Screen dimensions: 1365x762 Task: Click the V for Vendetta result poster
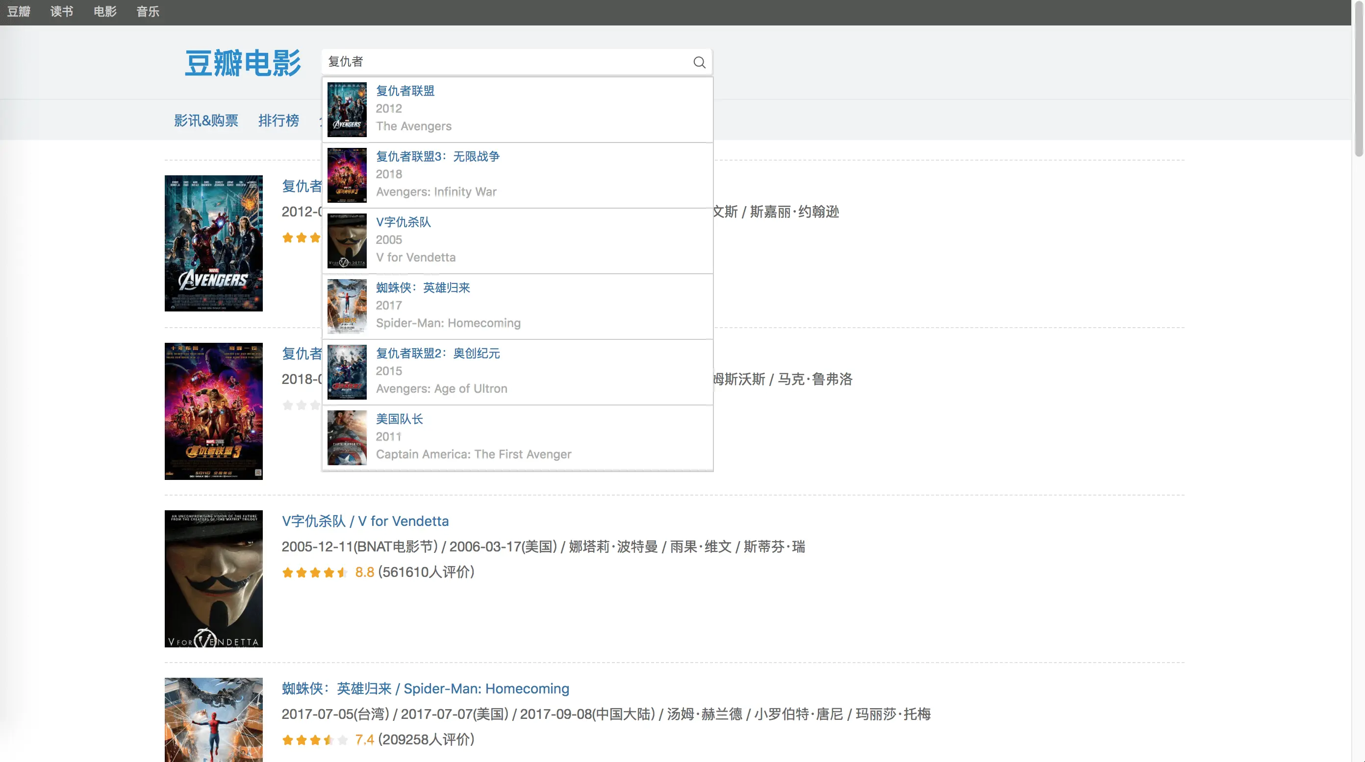pyautogui.click(x=214, y=578)
